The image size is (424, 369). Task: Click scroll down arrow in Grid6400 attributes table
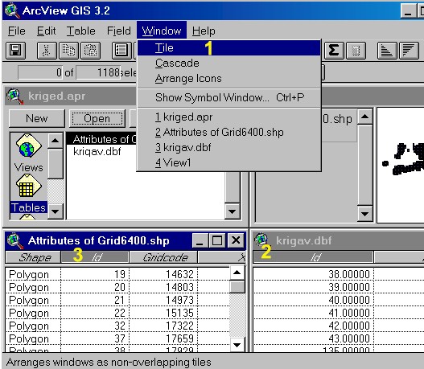pos(237,345)
